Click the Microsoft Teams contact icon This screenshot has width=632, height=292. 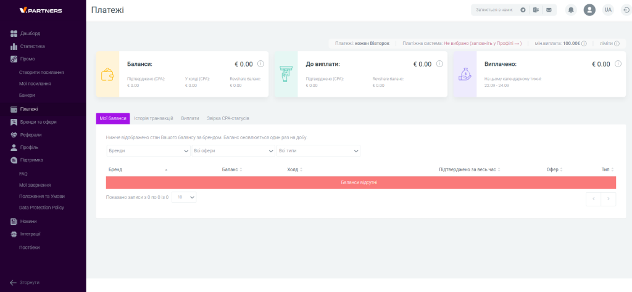coord(536,10)
